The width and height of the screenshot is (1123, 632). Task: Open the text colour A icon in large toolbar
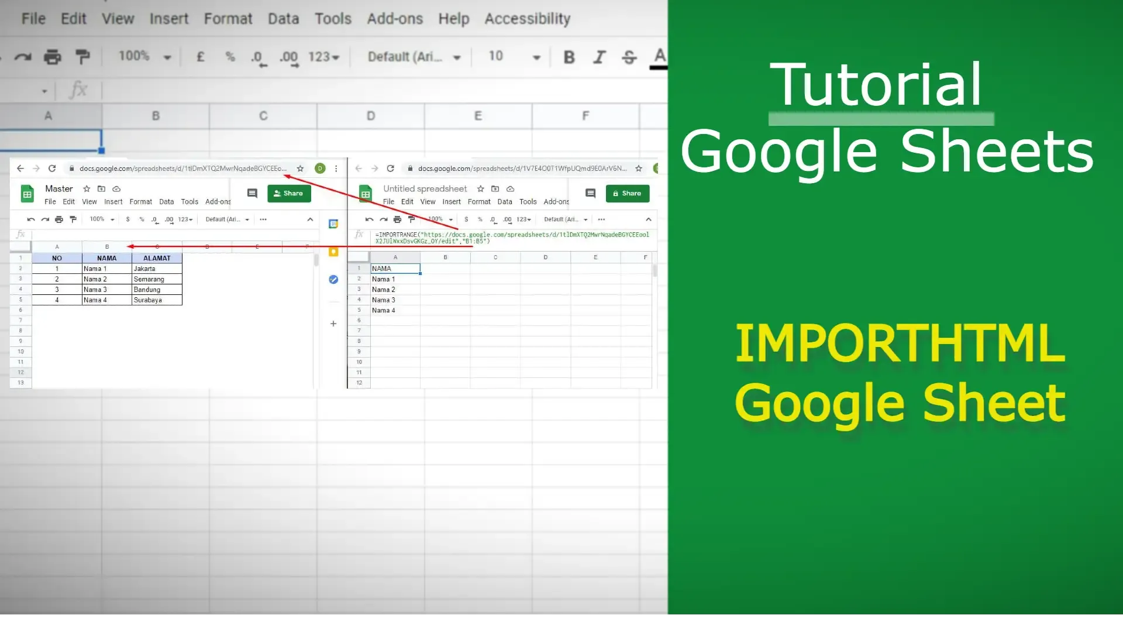659,58
